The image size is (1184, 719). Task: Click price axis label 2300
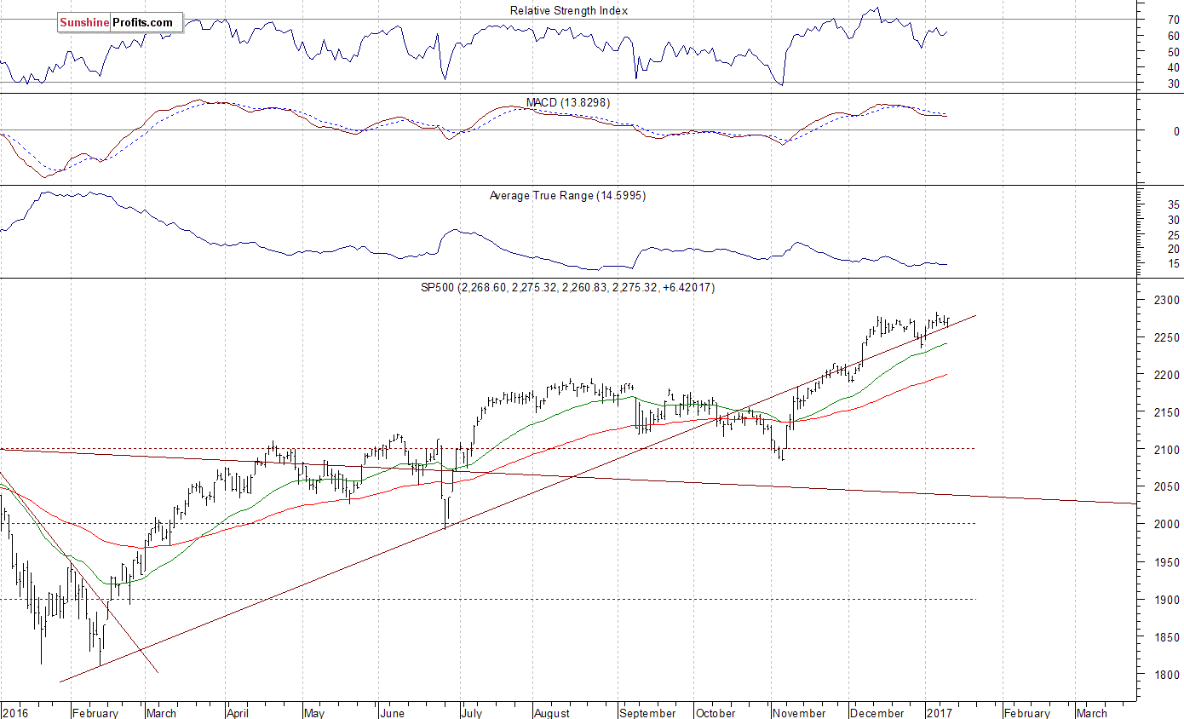click(1167, 301)
